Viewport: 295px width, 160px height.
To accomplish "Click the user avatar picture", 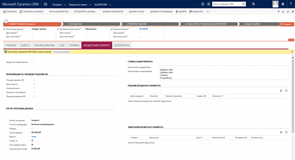I will [x=275, y=4].
